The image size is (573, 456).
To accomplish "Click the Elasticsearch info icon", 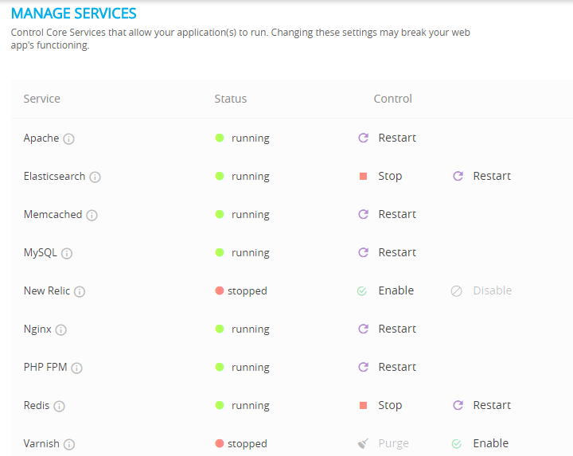I will point(95,177).
